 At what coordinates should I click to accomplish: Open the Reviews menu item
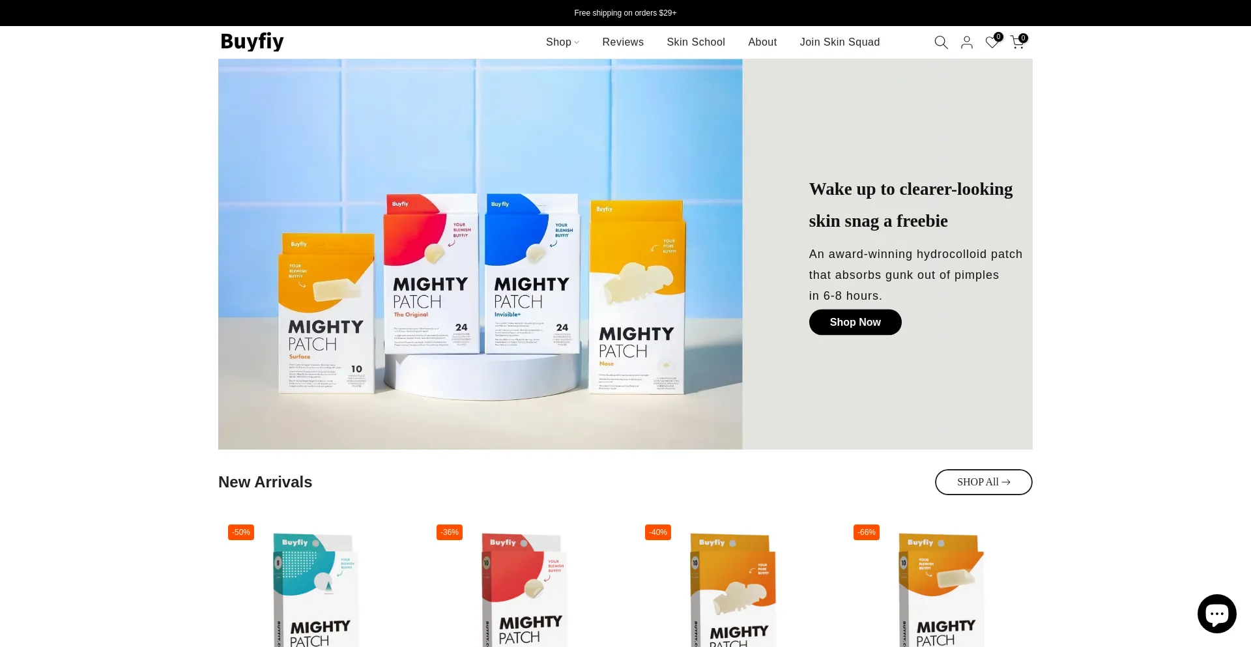[623, 42]
